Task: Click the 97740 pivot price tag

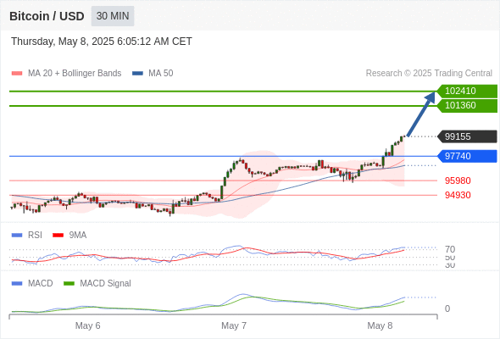Action: click(467, 156)
